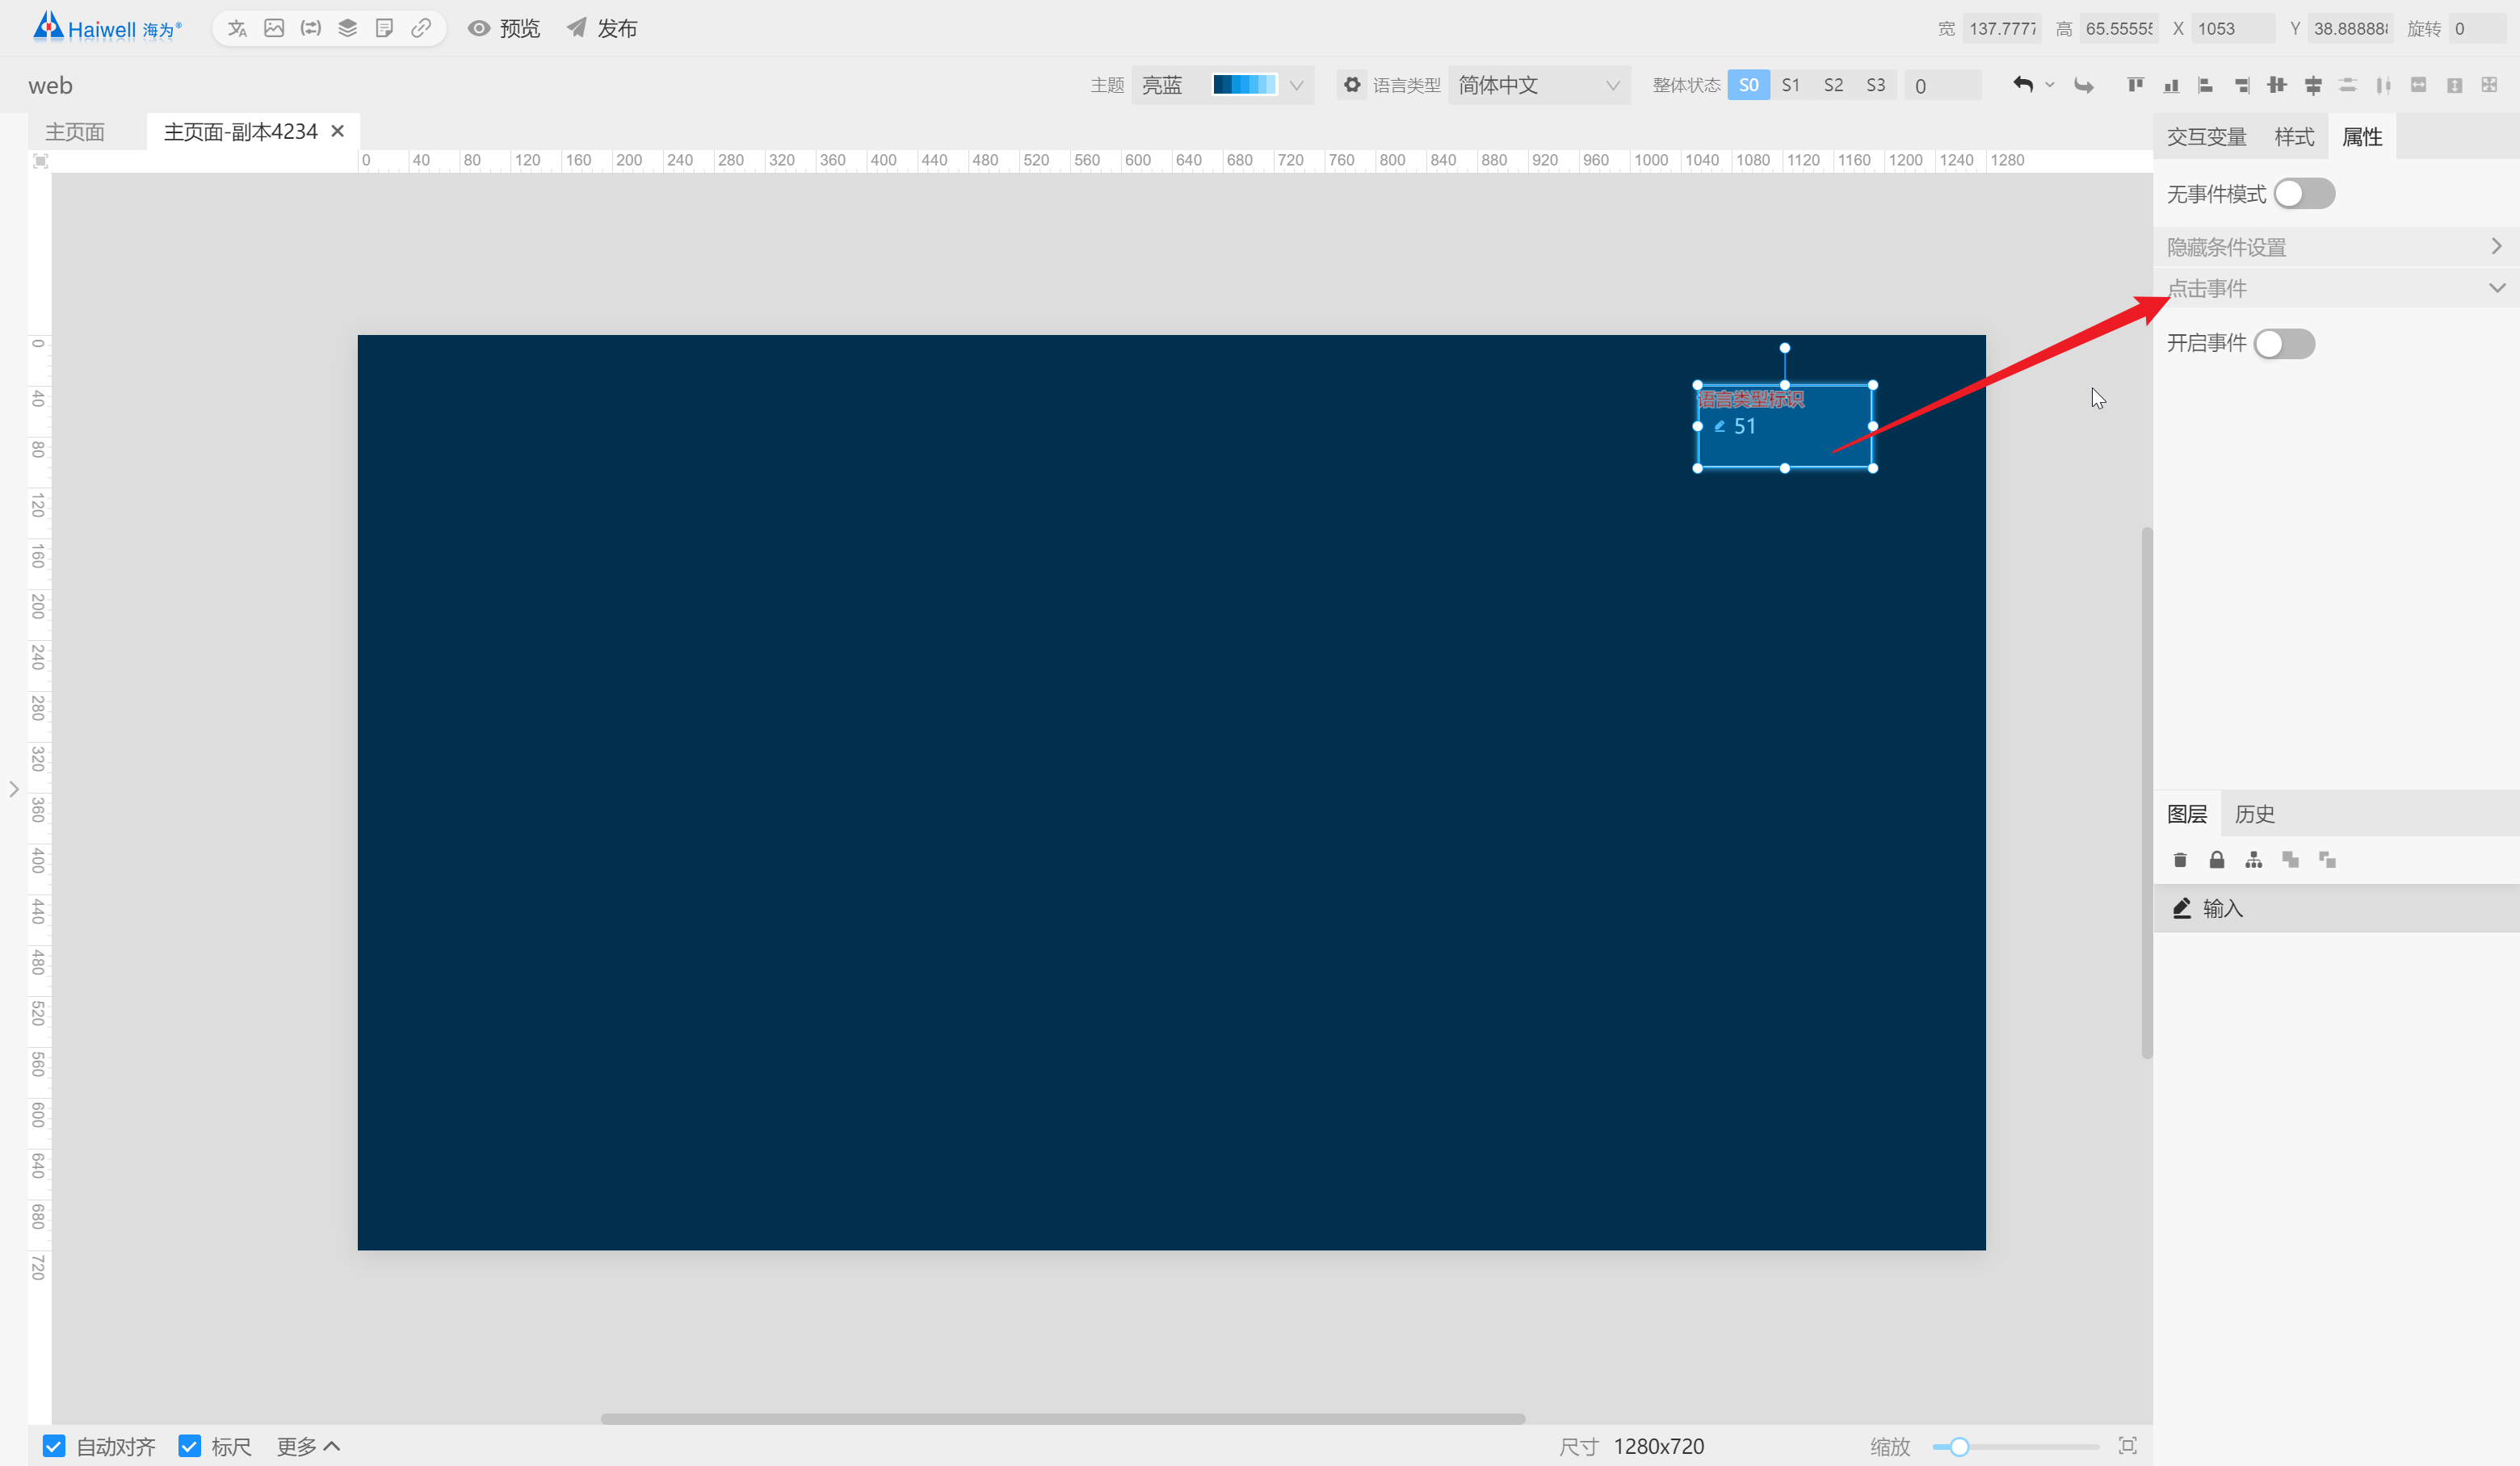Screen dimensions: 2520x1466
Task: Switch to the 交互变量 tab
Action: pyautogui.click(x=2206, y=137)
